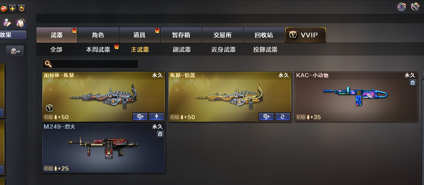Open the VVIP tab

tap(305, 35)
